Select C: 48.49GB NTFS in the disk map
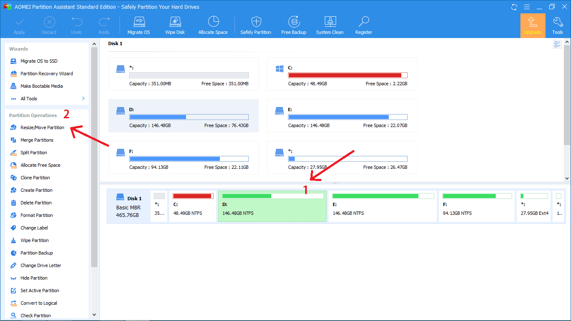Screen dimensions: 571x321 click(193, 206)
